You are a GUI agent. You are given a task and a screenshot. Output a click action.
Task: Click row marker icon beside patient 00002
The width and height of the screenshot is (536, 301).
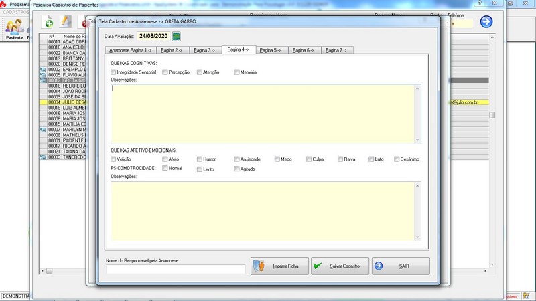coord(43,70)
